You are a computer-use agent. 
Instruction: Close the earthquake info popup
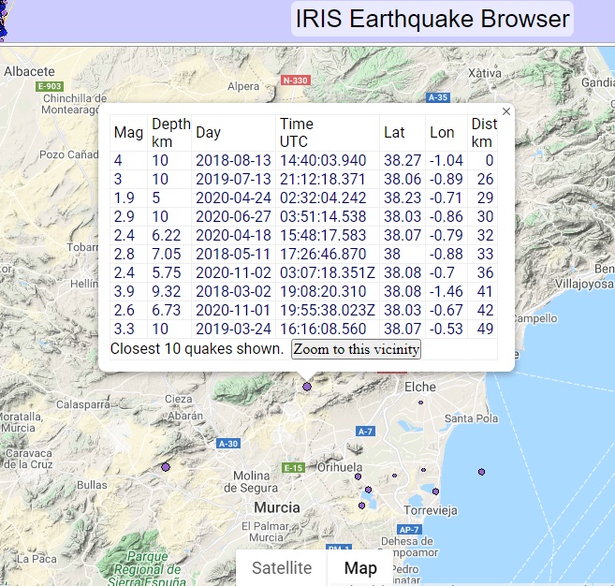(506, 111)
